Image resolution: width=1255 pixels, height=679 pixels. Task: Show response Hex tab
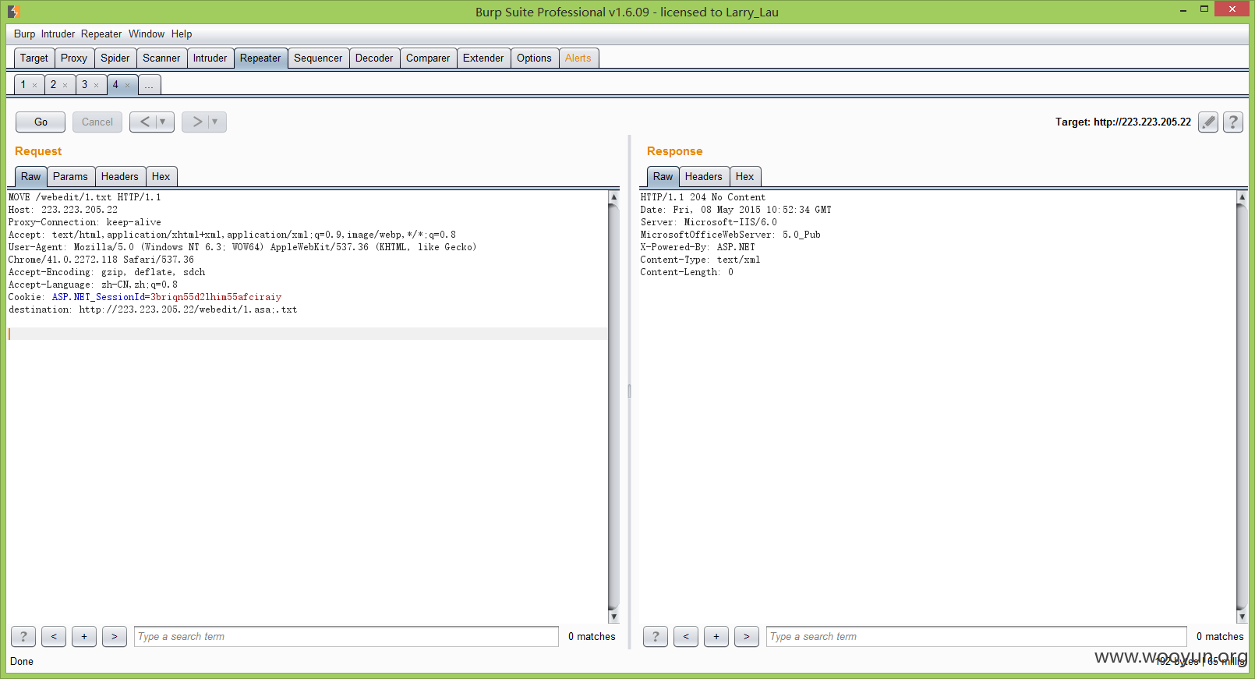[x=745, y=177]
